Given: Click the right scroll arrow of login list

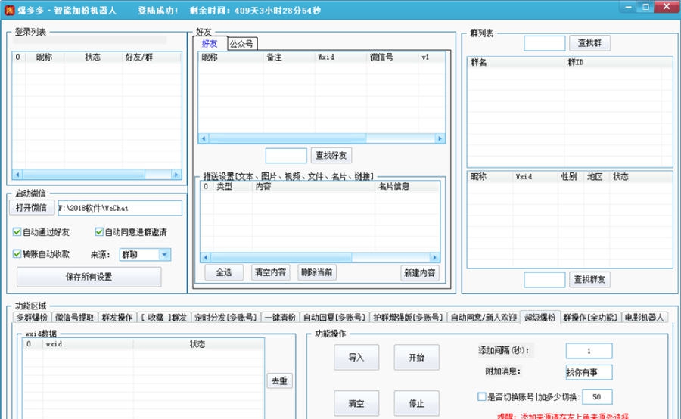Looking at the screenshot, I should pos(176,175).
